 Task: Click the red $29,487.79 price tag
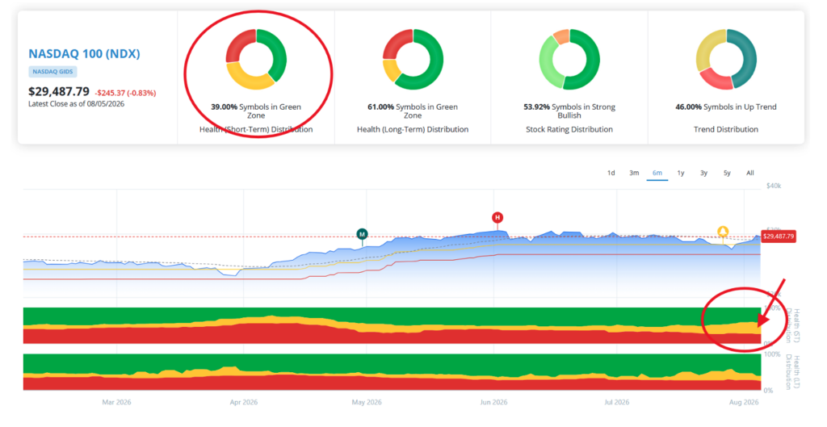pos(778,237)
